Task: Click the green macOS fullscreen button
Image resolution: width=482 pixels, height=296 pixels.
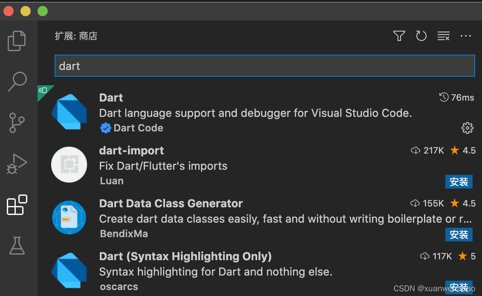Action: pyautogui.click(x=43, y=11)
